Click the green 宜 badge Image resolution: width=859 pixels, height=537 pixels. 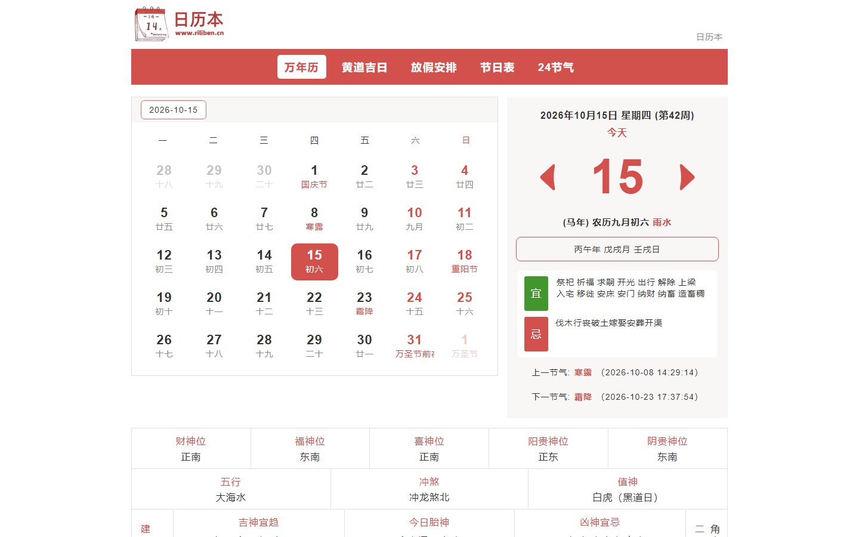pos(536,293)
